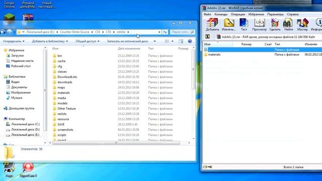
Task: Click the WinRAR Просмотр (View) toolbar icon
Action: click(x=260, y=25)
